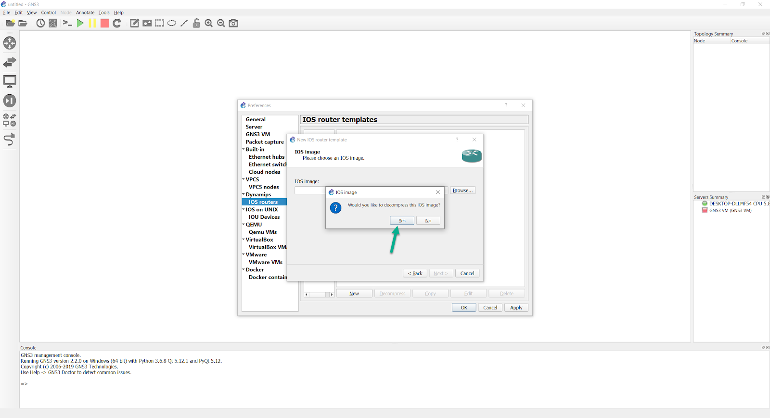
Task: Click the Zoom out magnifier icon
Action: coord(221,23)
